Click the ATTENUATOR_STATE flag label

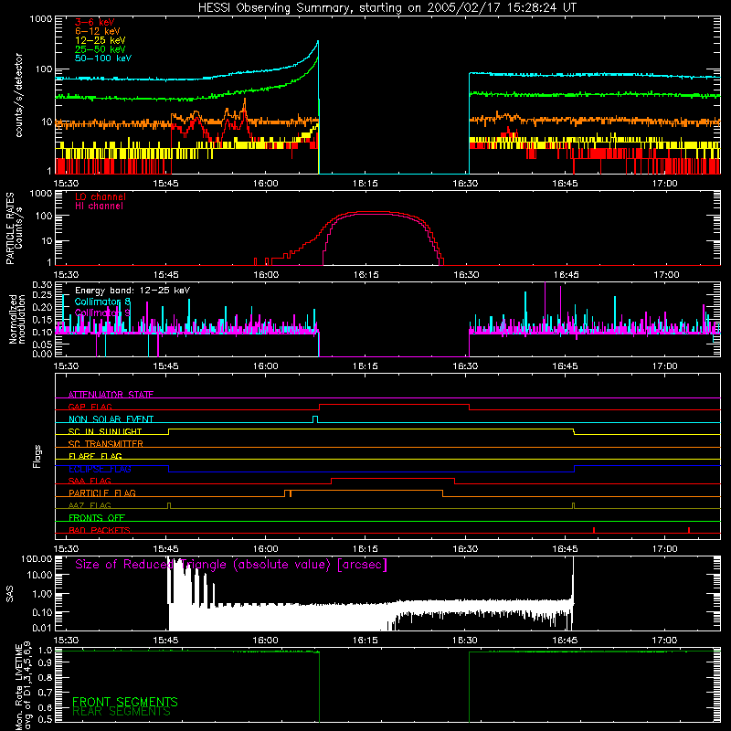coord(111,395)
